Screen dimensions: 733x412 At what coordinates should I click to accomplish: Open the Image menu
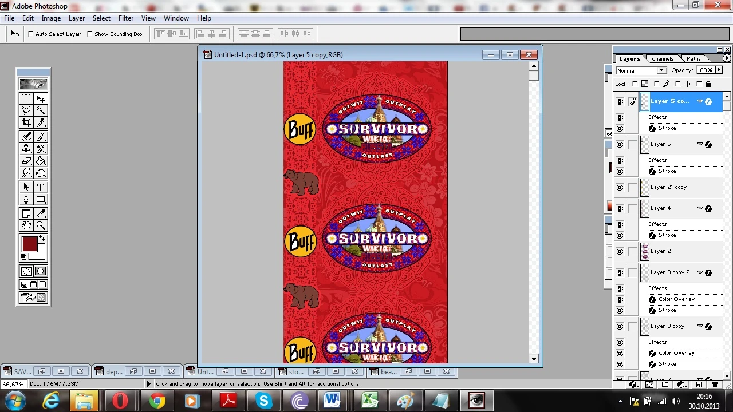[x=51, y=18]
